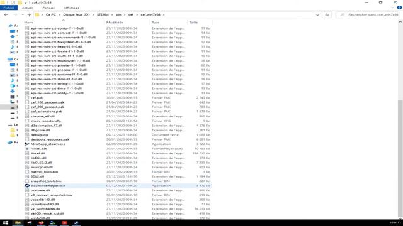Click the DLL icon of SDL2.dll
403x226 pixels.
tap(27, 176)
